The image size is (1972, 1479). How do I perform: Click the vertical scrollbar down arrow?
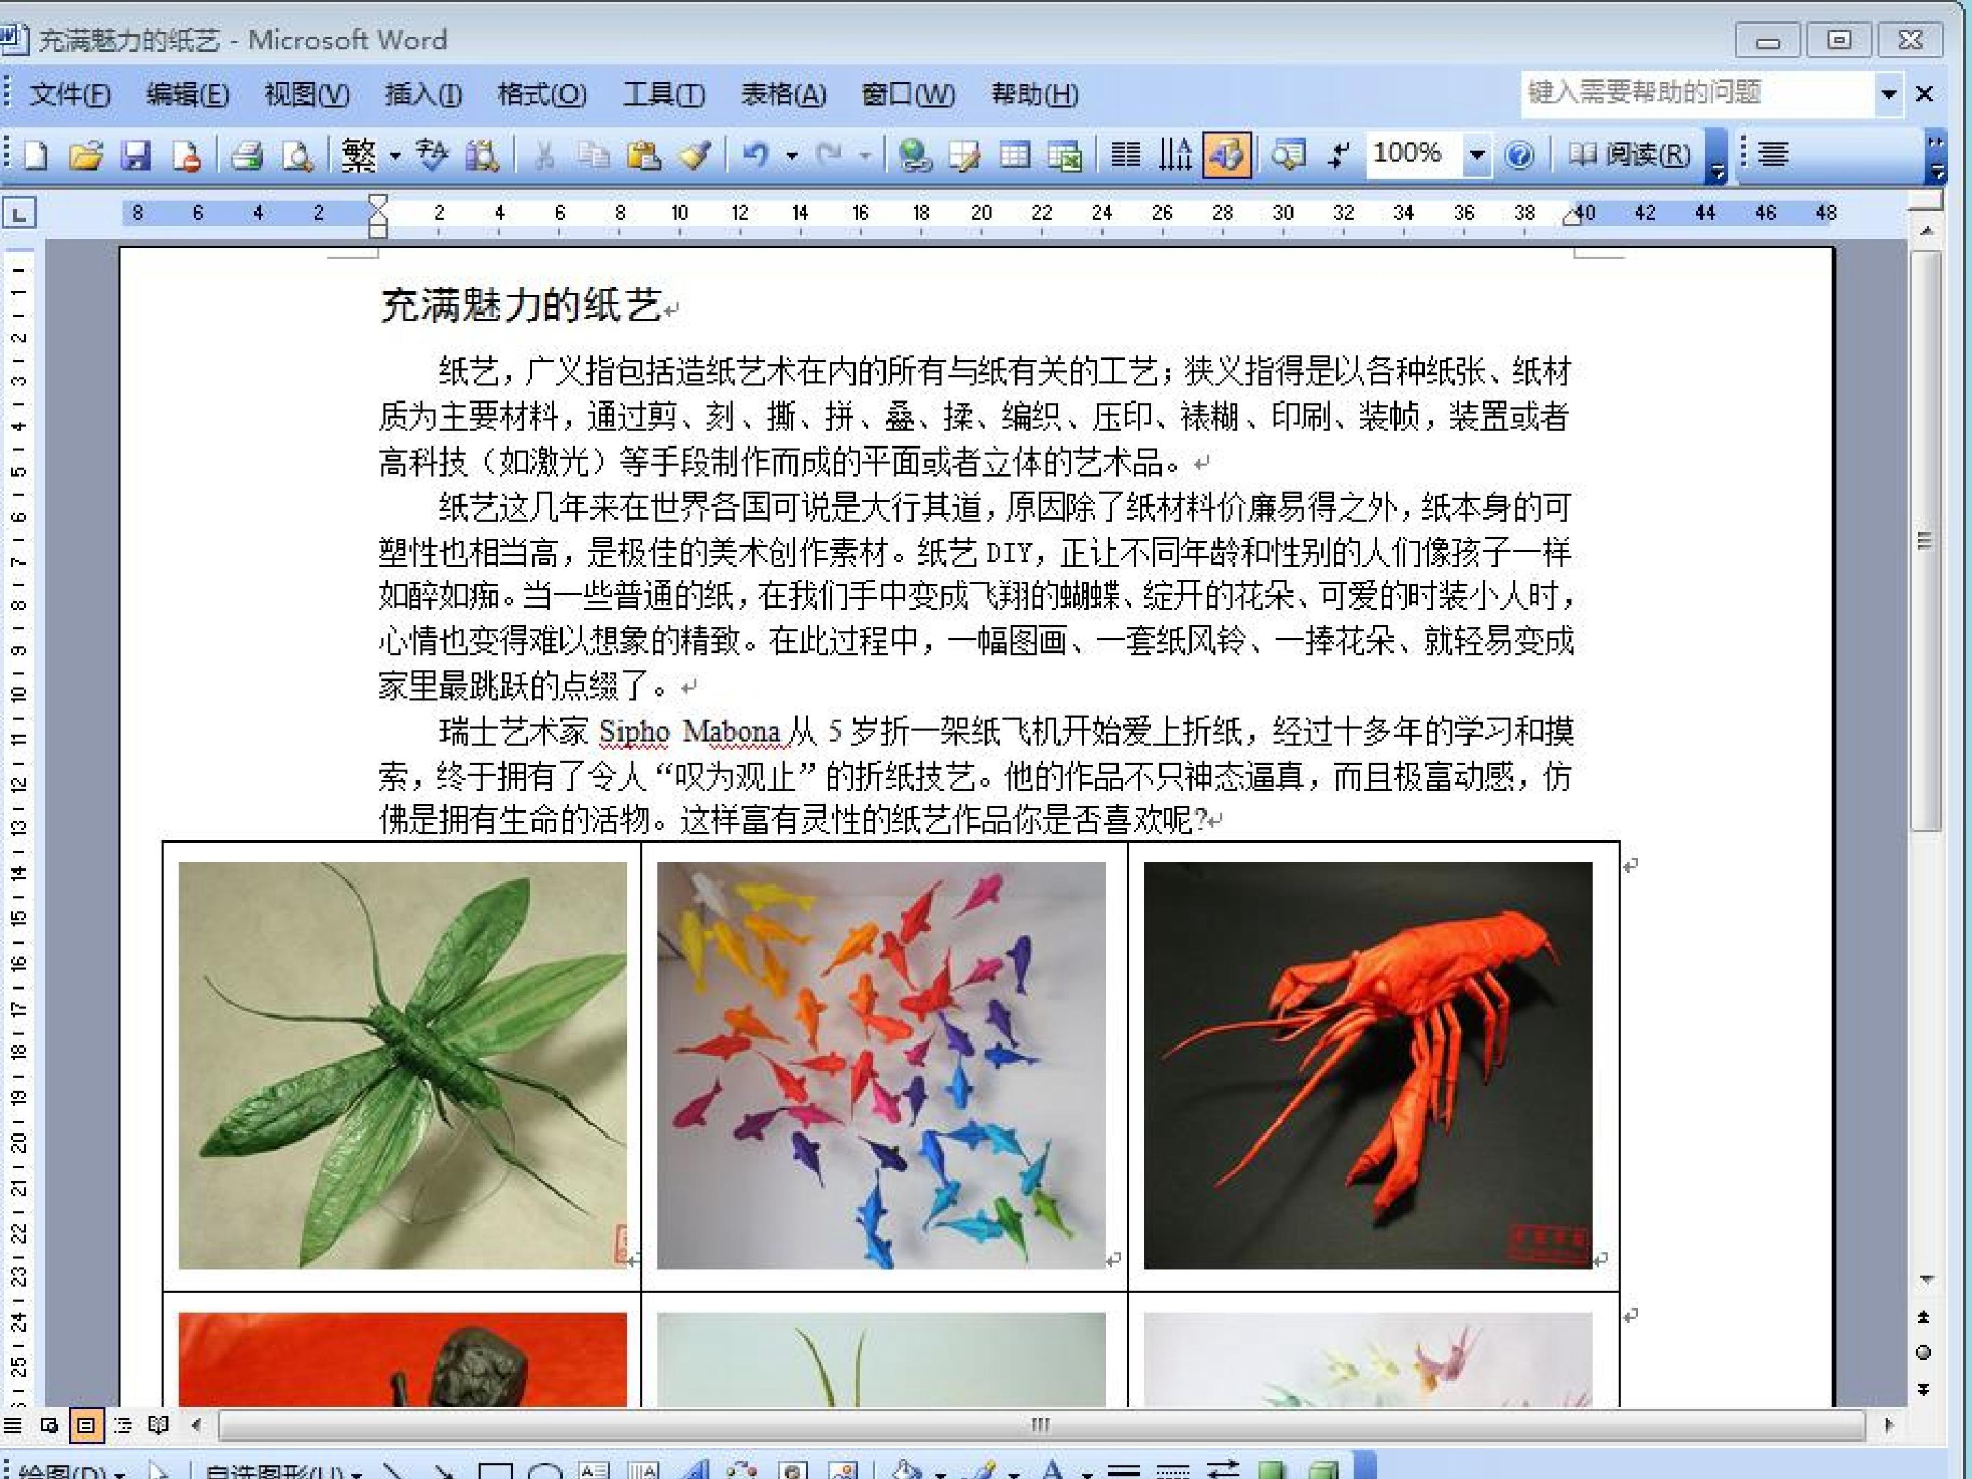(x=1925, y=1279)
